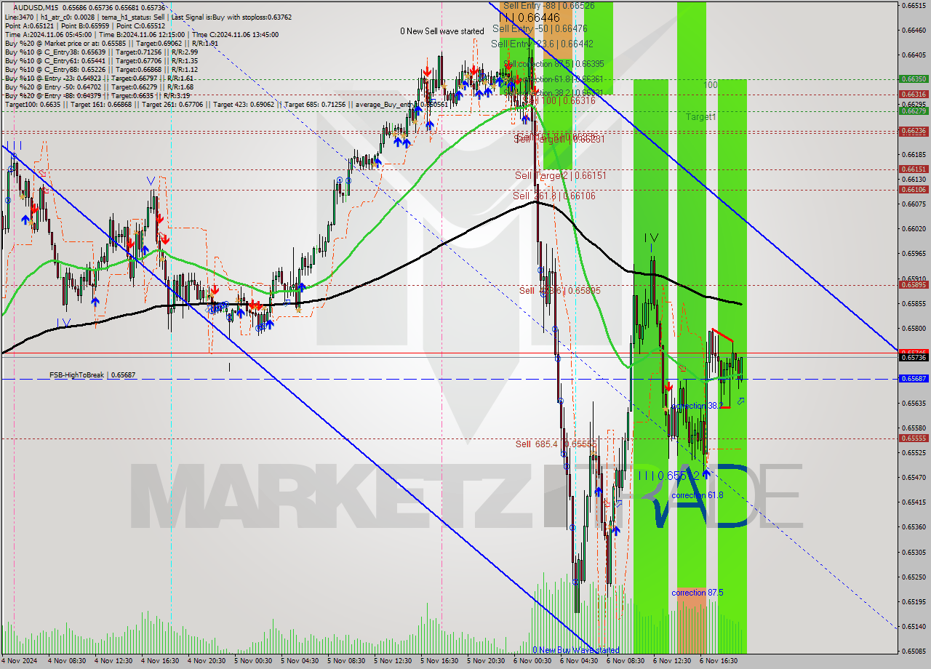Click the '0 New Buy Wave started' label
Screen dimensions: 931x669
pyautogui.click(x=576, y=650)
